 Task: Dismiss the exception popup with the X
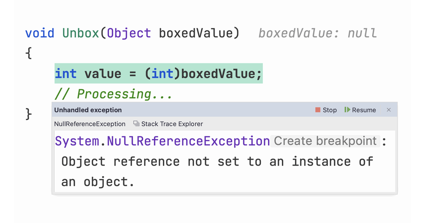[x=389, y=110]
